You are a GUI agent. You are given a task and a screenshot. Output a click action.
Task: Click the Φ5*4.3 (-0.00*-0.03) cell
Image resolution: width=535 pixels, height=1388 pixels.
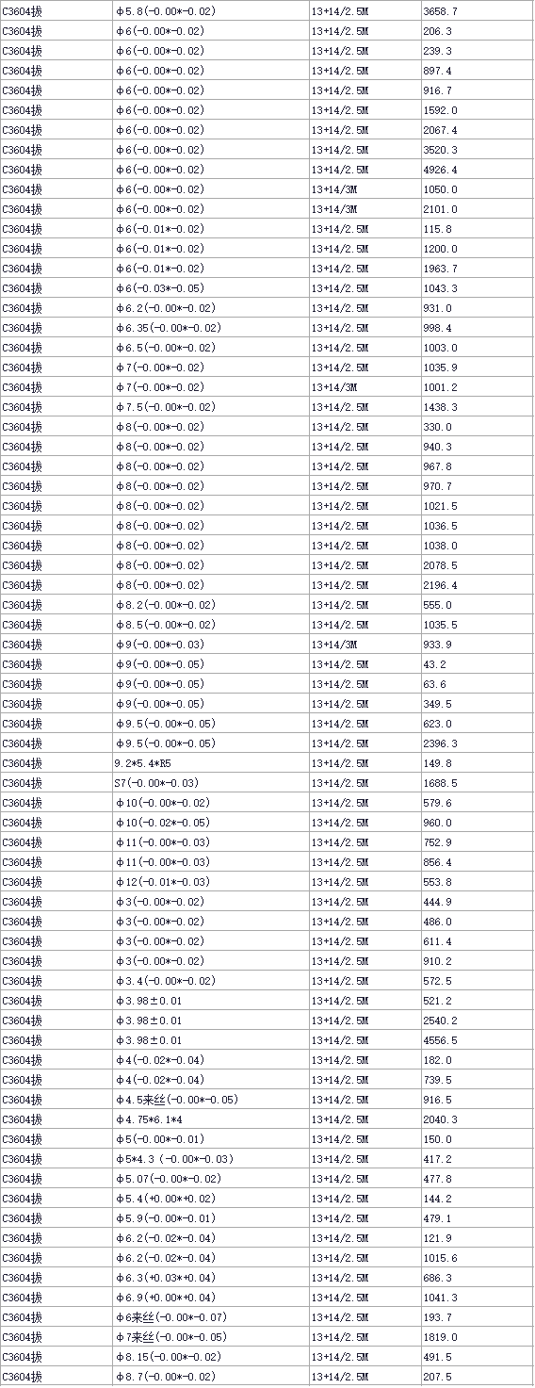pyautogui.click(x=210, y=1159)
